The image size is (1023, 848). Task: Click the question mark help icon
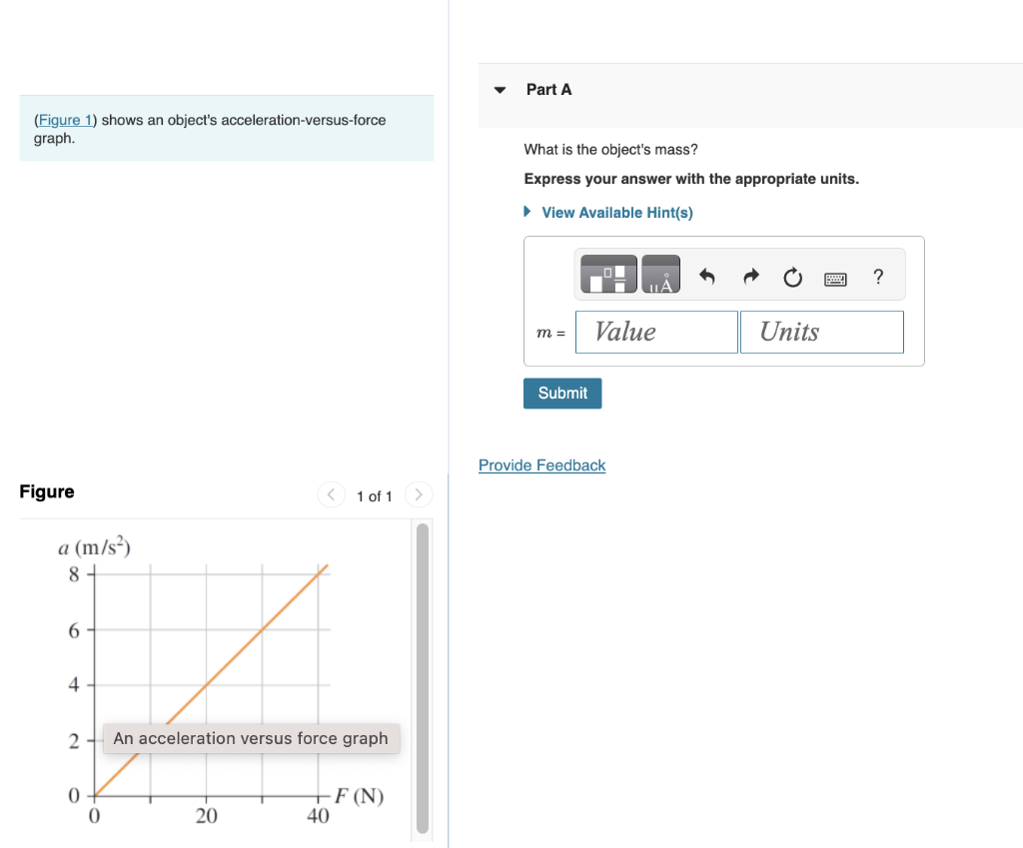point(878,278)
